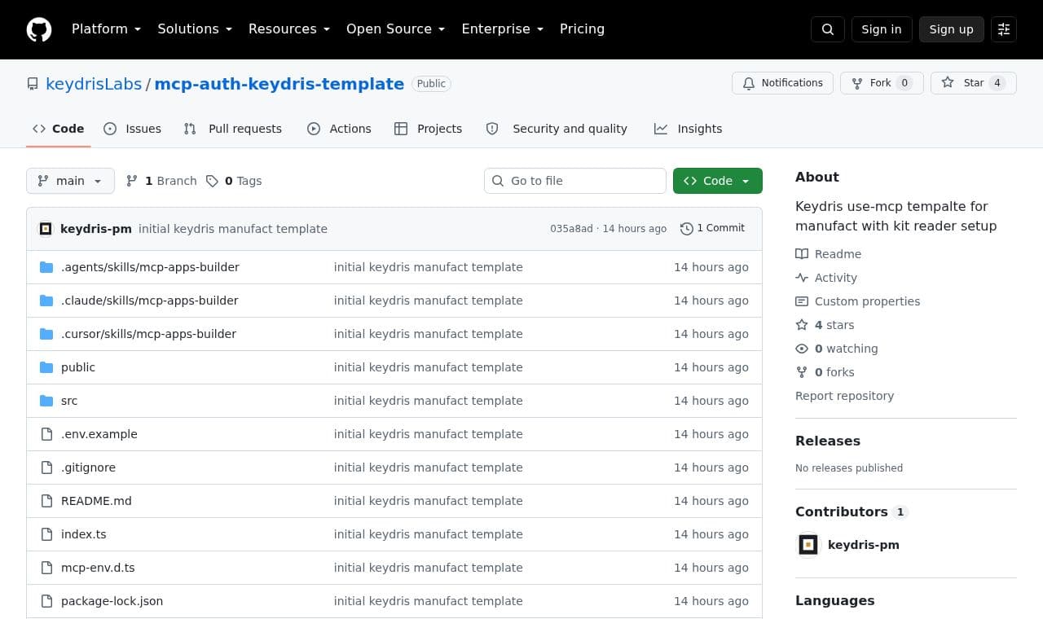Click the bell Notifications button
The height and width of the screenshot is (619, 1043).
[783, 83]
